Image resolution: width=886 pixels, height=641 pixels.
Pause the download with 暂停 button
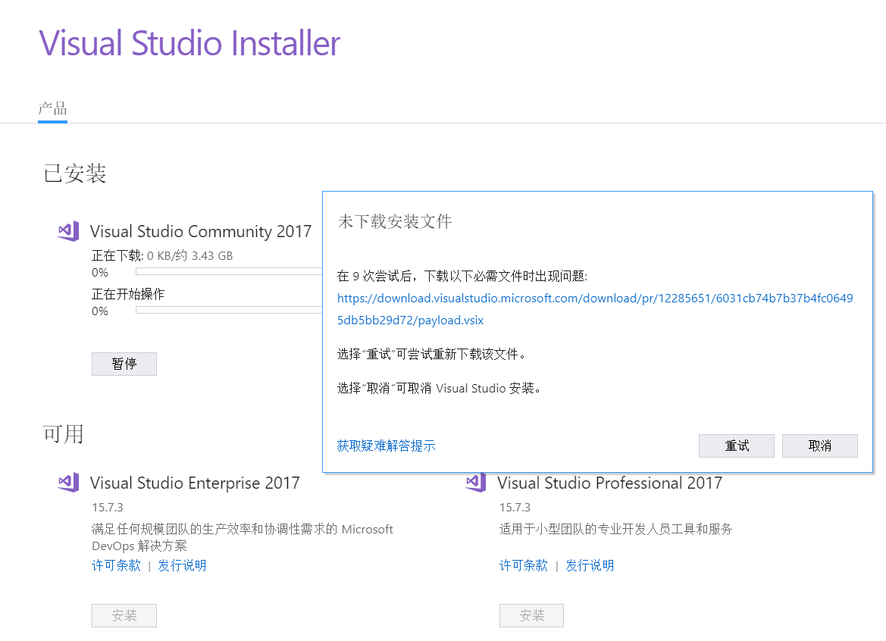click(x=124, y=364)
